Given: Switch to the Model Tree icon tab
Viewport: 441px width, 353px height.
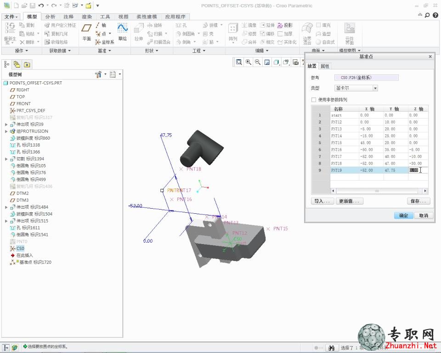Looking at the screenshot, I should tap(6, 64).
